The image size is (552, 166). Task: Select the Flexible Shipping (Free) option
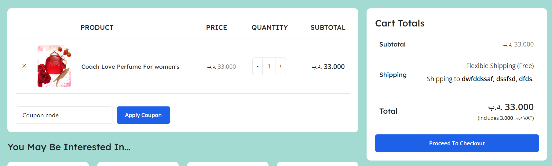(x=500, y=66)
